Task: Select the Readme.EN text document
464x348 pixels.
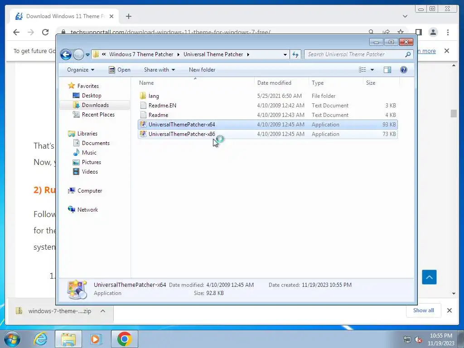Action: pyautogui.click(x=267, y=105)
